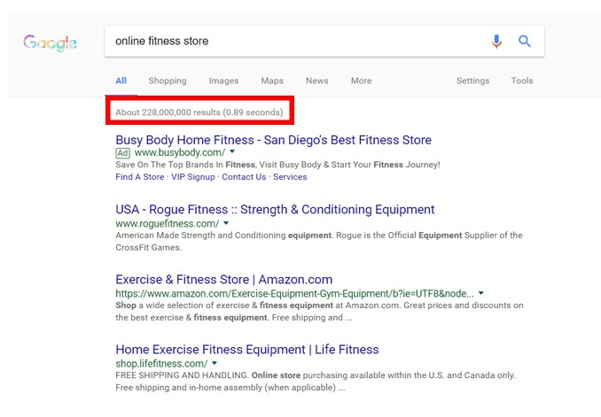This screenshot has height=417, width=601.
Task: Open the Rogue Fitness result title
Action: (275, 210)
